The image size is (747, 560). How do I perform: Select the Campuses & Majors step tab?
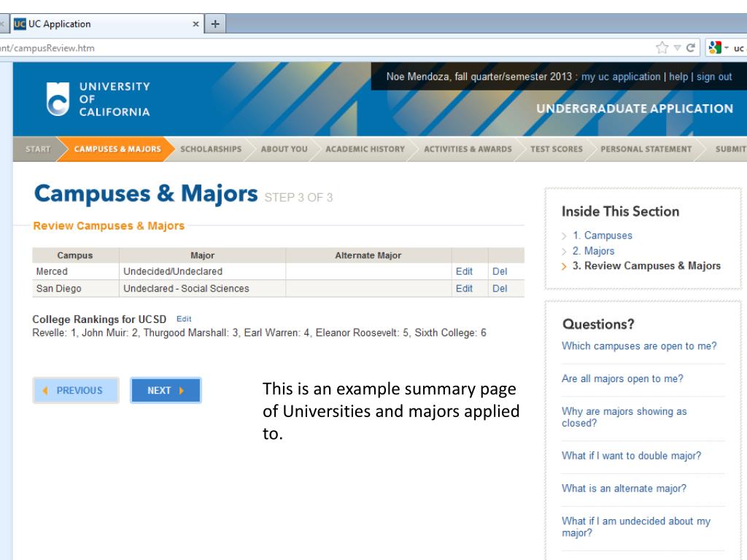point(117,149)
